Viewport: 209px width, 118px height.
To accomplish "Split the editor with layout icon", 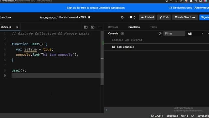I will [86, 27].
